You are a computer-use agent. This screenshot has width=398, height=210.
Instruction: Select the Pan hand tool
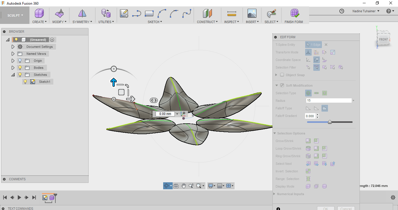pos(184,186)
